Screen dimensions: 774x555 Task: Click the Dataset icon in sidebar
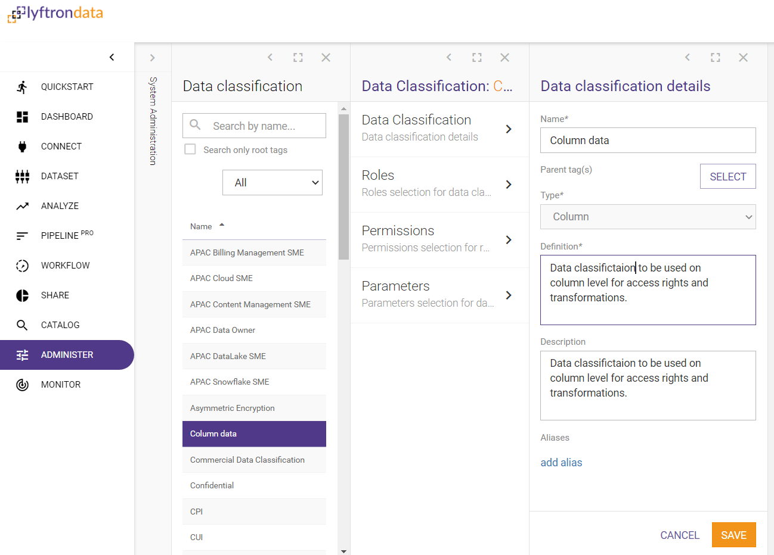(22, 176)
